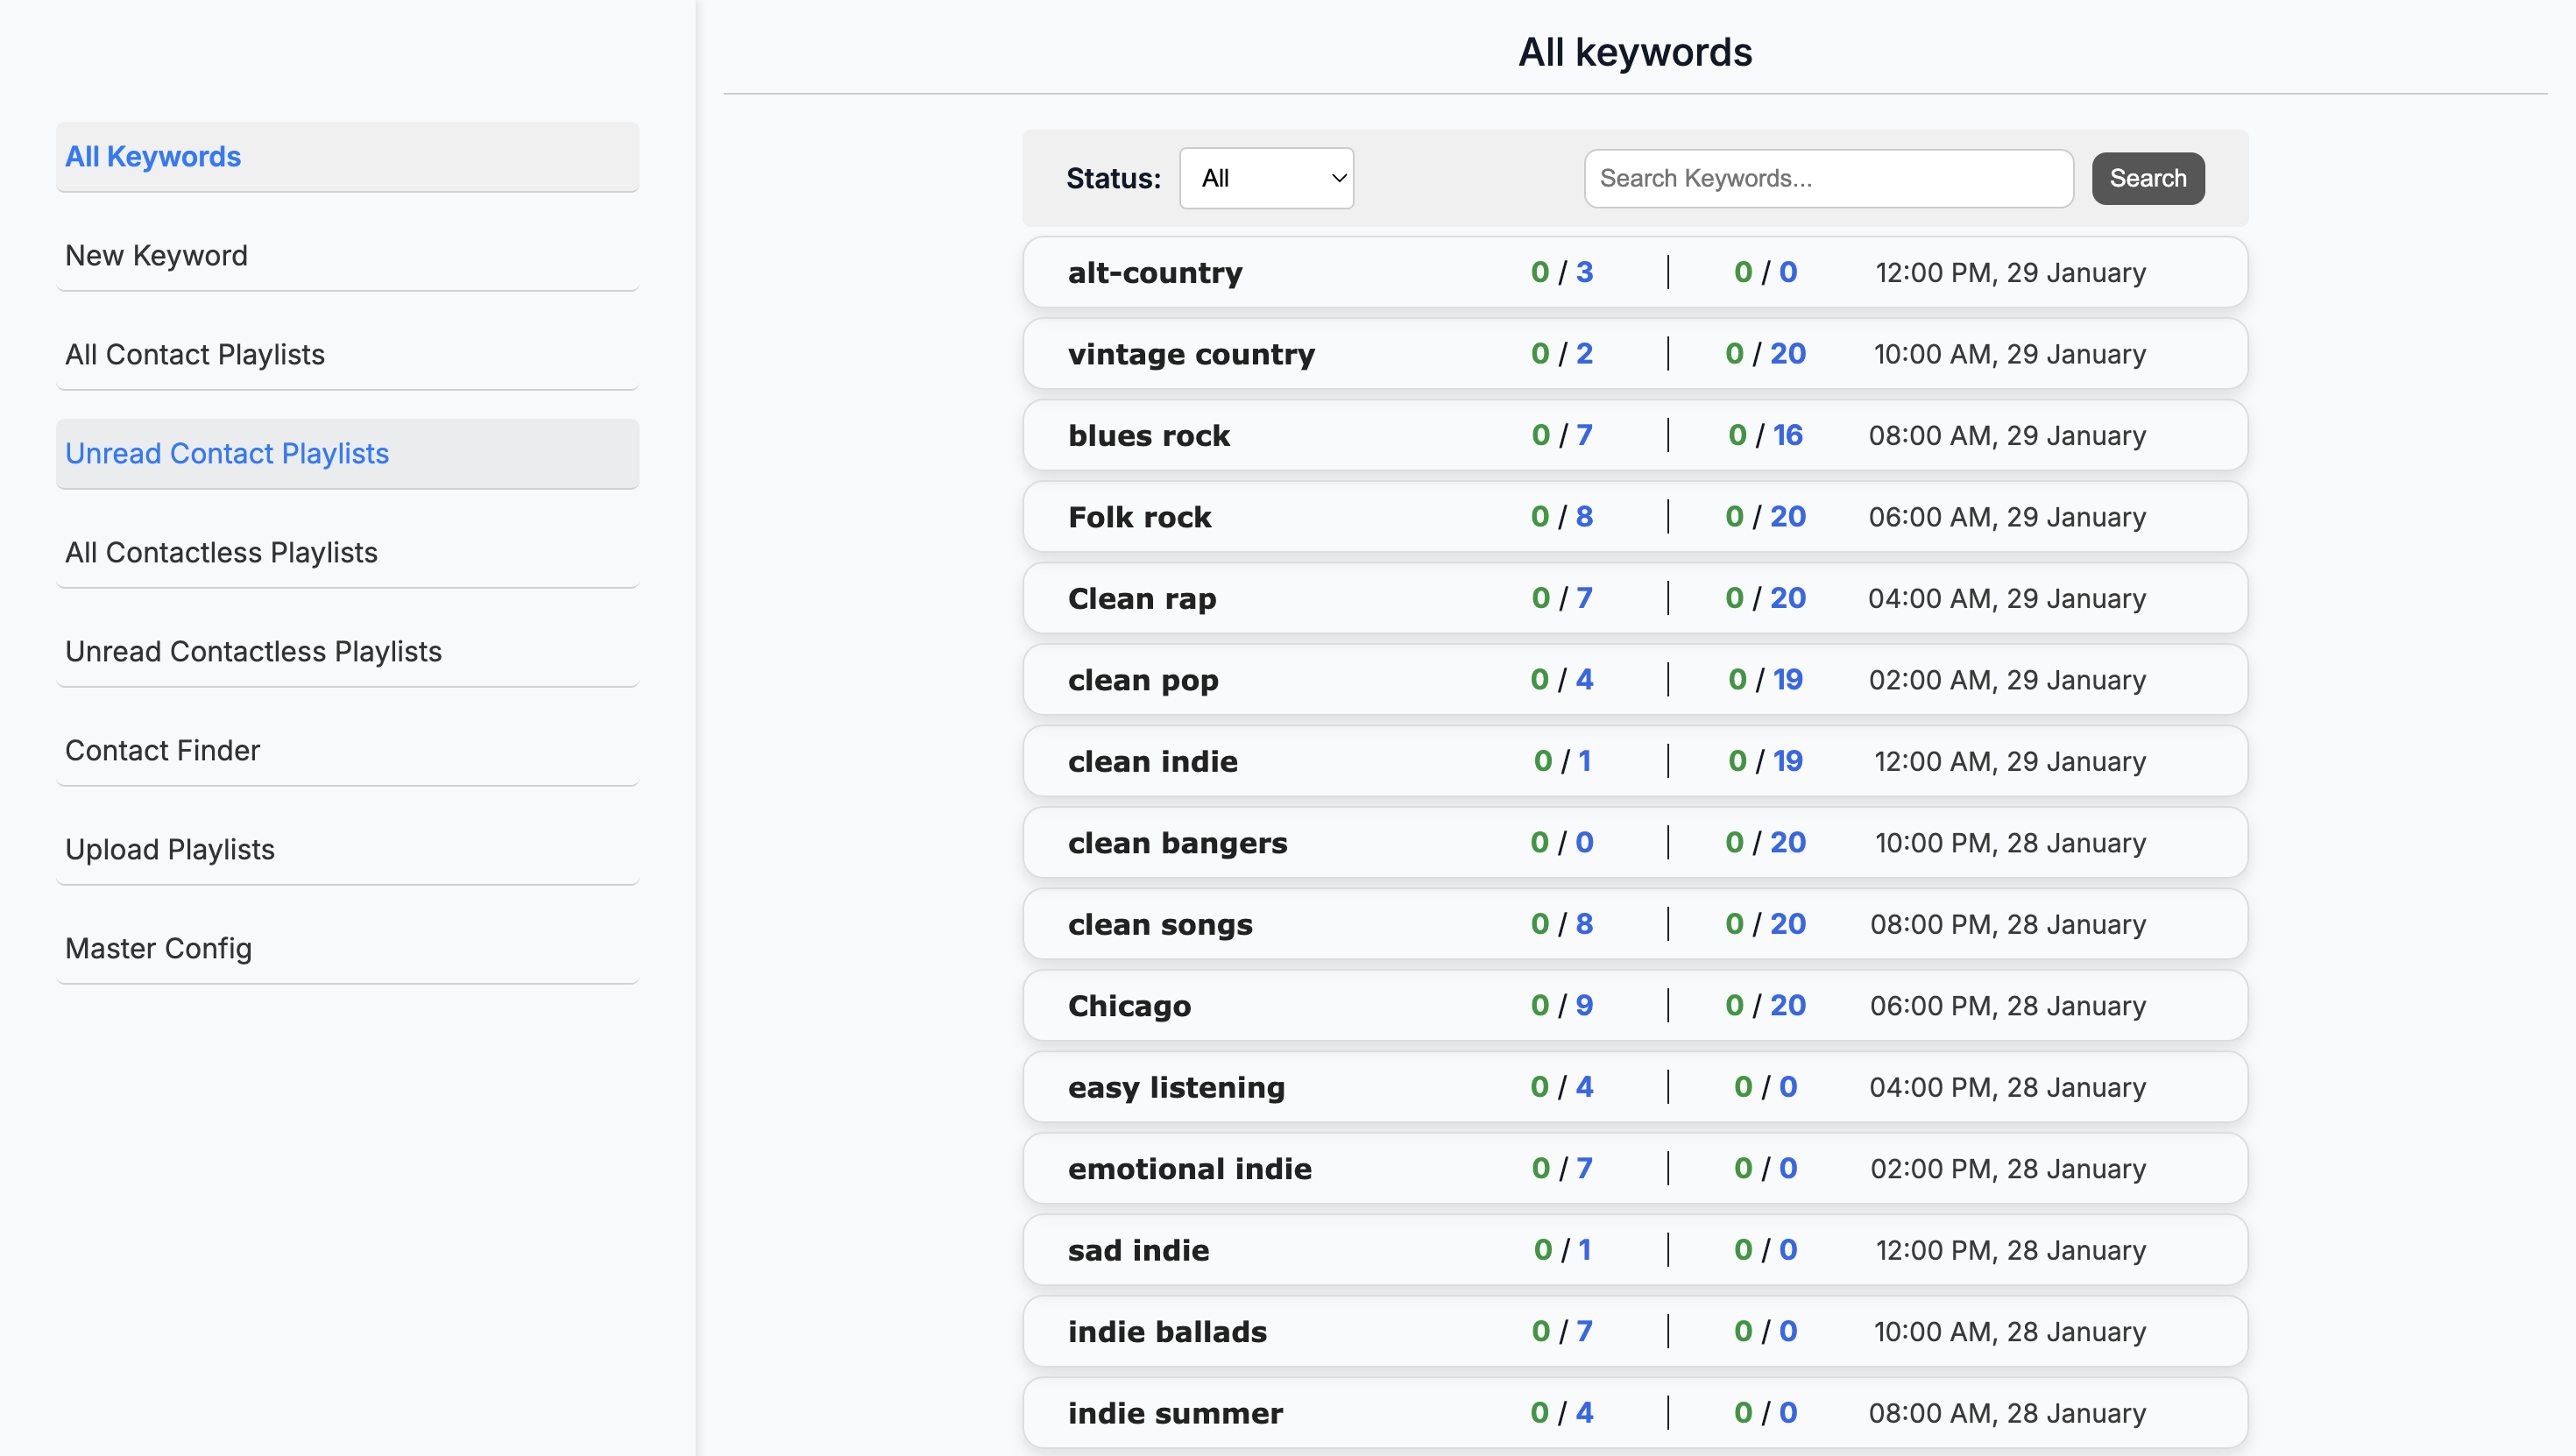Select Unread Contact Playlists in sidebar
This screenshot has width=2576, height=1456.
(347, 453)
